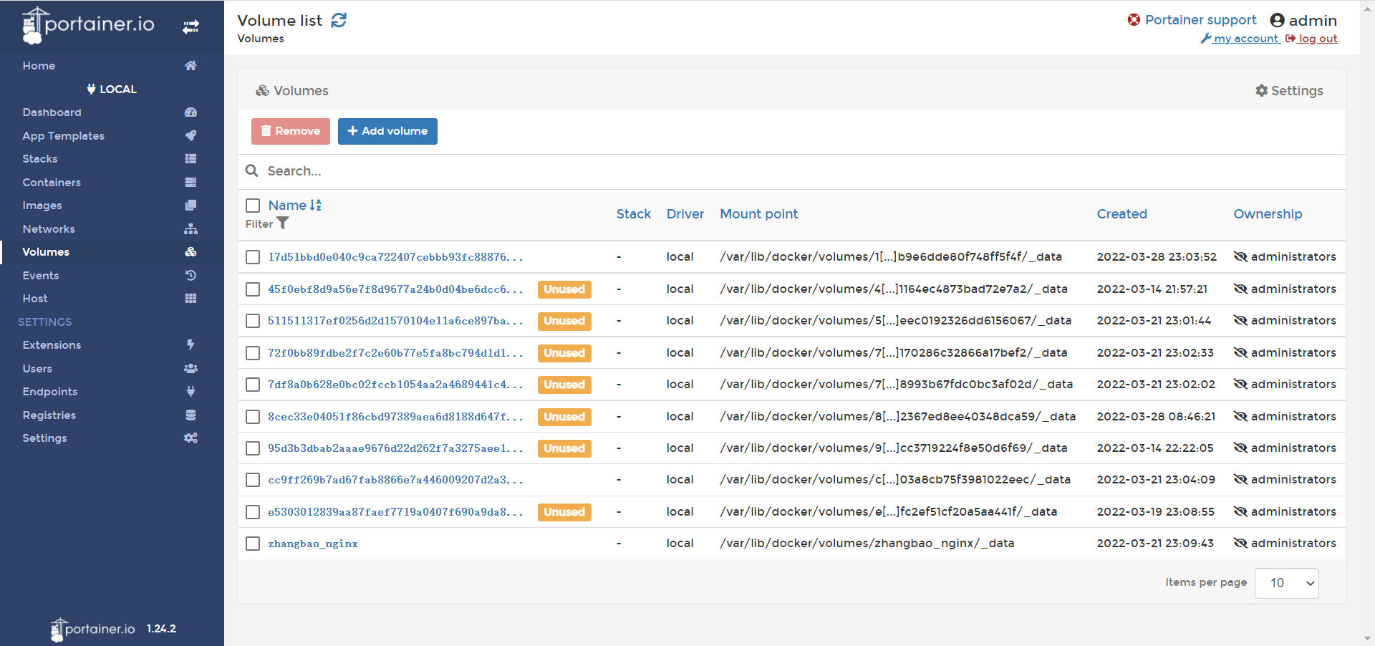
Task: Navigate to Networks in sidebar
Action: coord(49,229)
